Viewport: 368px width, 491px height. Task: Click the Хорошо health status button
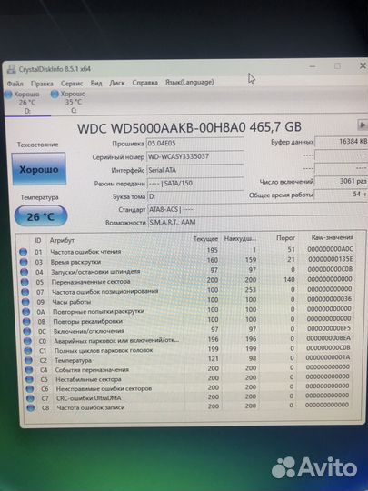point(39,169)
